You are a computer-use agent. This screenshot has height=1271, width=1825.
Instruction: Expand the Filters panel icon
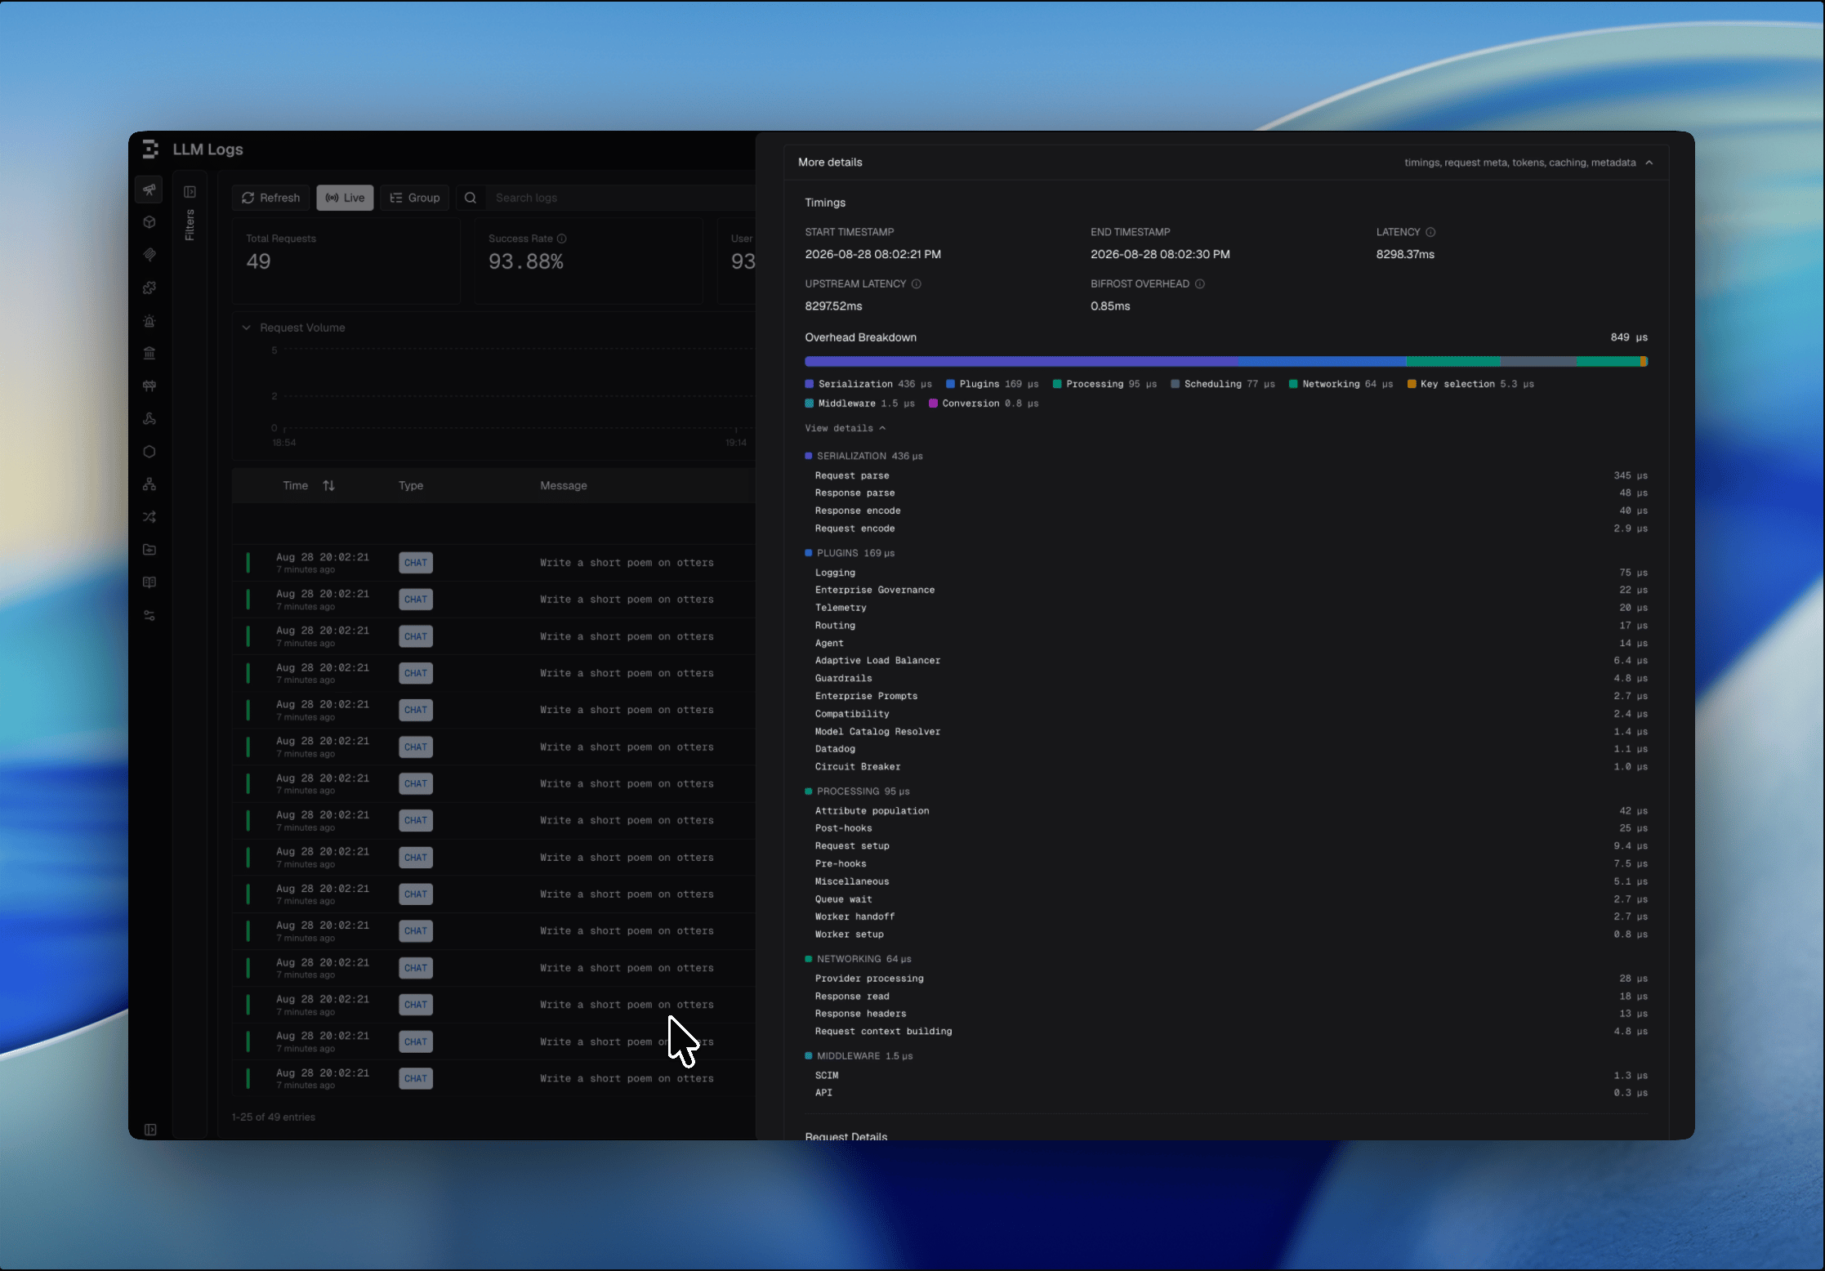pos(190,192)
